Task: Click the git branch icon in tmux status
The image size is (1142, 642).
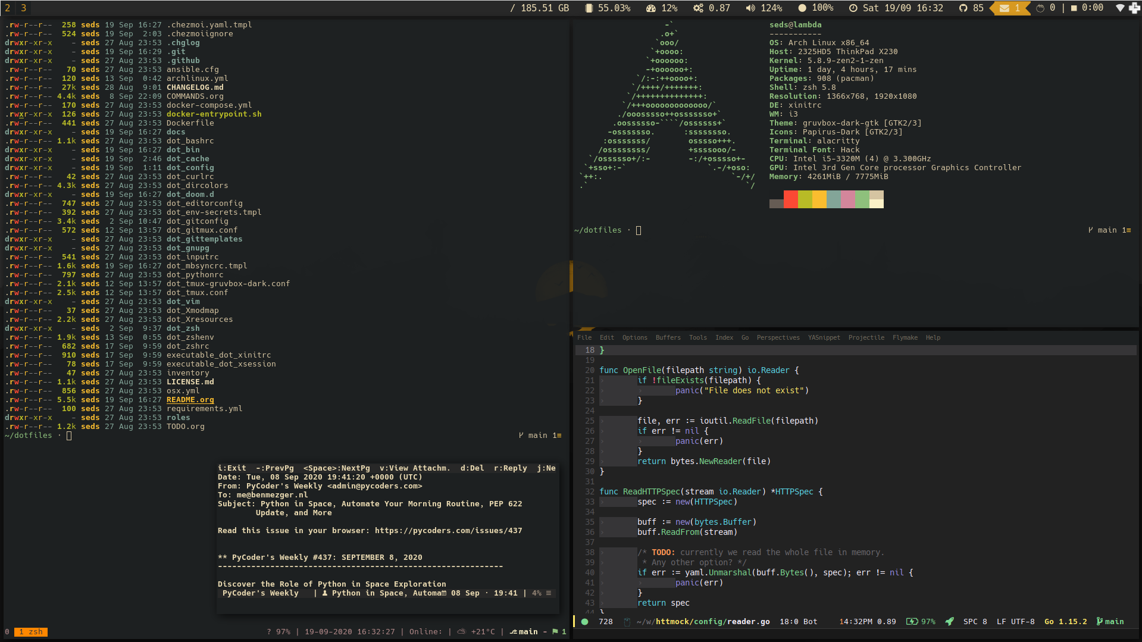Action: pos(514,632)
